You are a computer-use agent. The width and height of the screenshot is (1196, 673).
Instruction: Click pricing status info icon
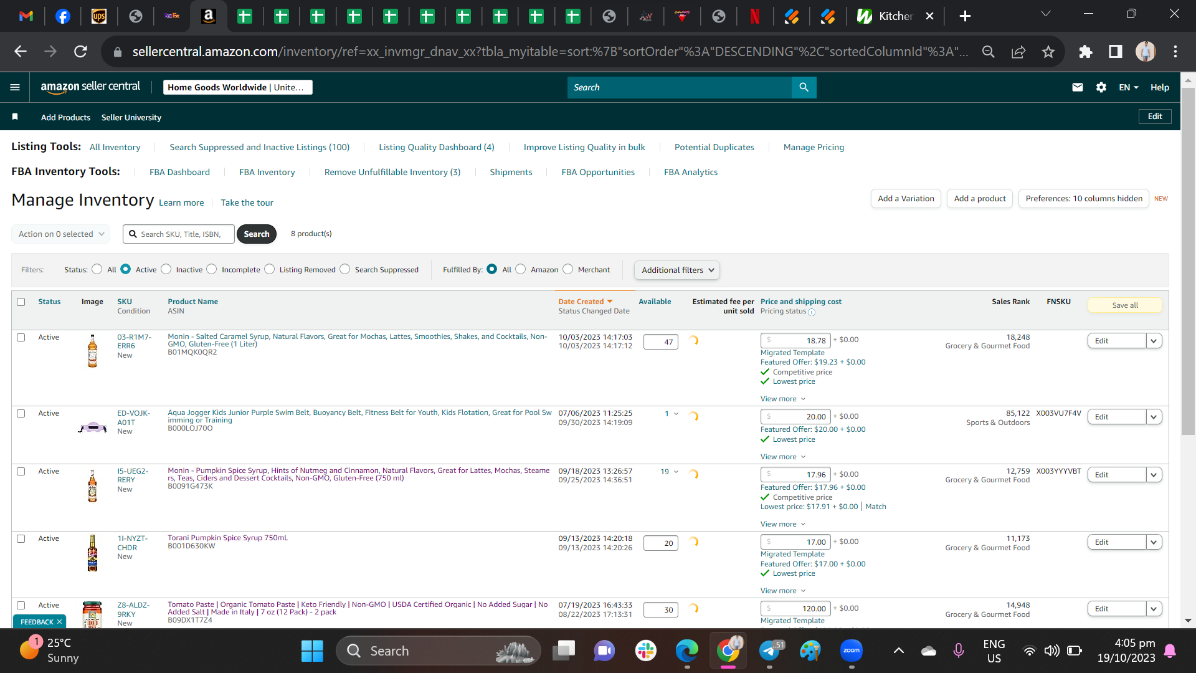pyautogui.click(x=812, y=312)
